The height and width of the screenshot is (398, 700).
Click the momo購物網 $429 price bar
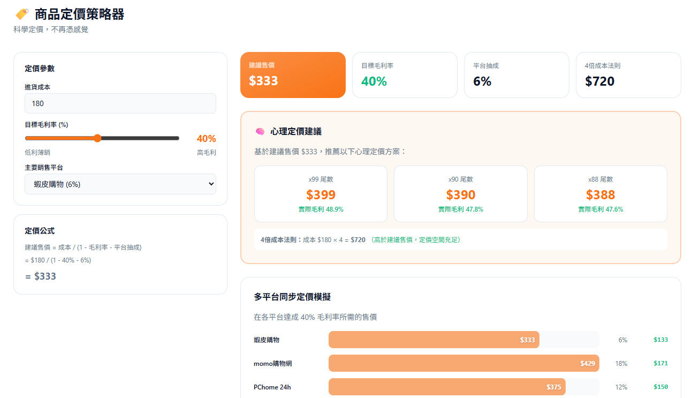[463, 363]
